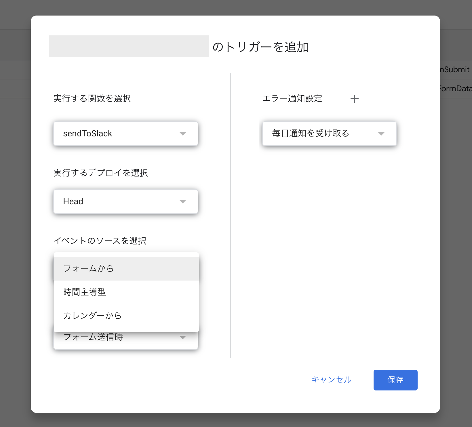Open the 実行する関数を選択 dropdown
This screenshot has width=472, height=427.
point(125,134)
